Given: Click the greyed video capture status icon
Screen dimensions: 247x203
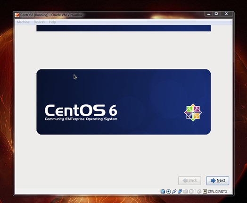Looking at the screenshot, I should tap(191, 192).
